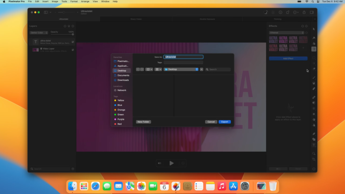Switch to the Sharp Vision tab
345x194 pixels.
pos(136,19)
